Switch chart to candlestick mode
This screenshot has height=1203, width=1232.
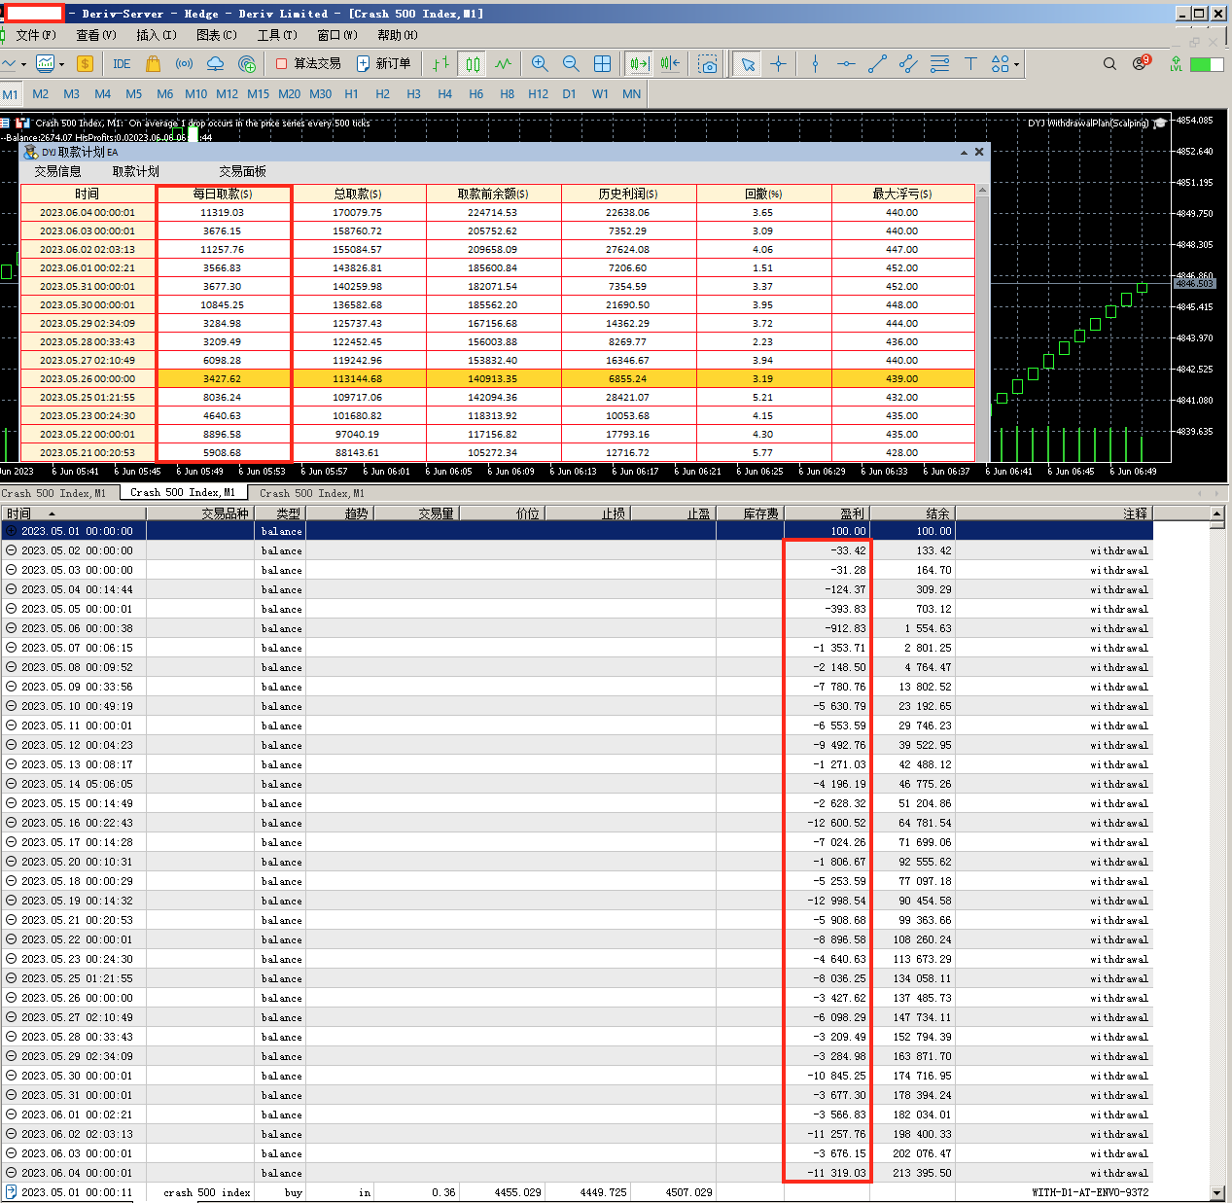coord(473,64)
